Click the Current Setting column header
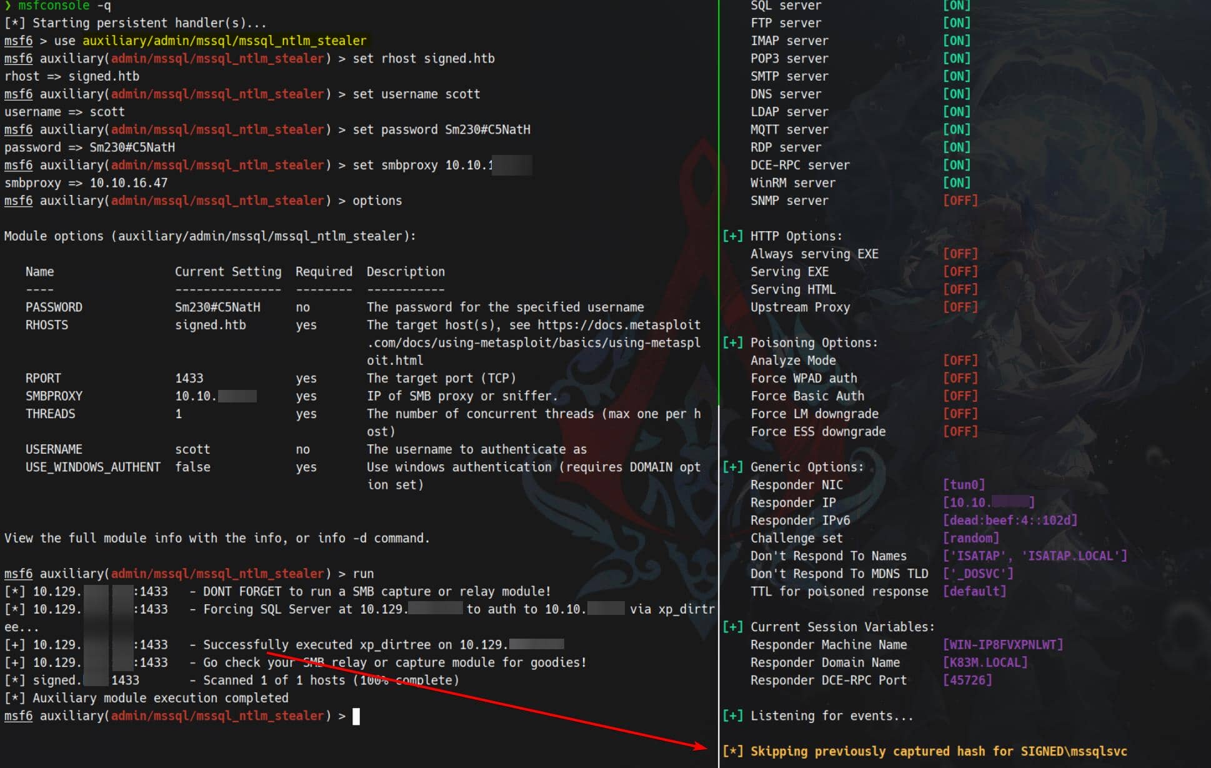Image resolution: width=1211 pixels, height=768 pixels. click(x=227, y=272)
